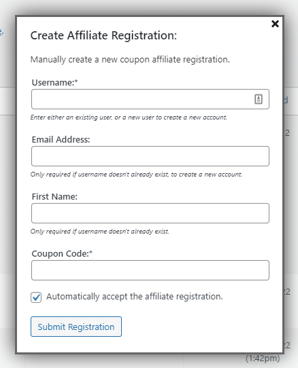Click the 'Create Affiliate Registration:' heading
This screenshot has height=368, width=298.
[103, 35]
